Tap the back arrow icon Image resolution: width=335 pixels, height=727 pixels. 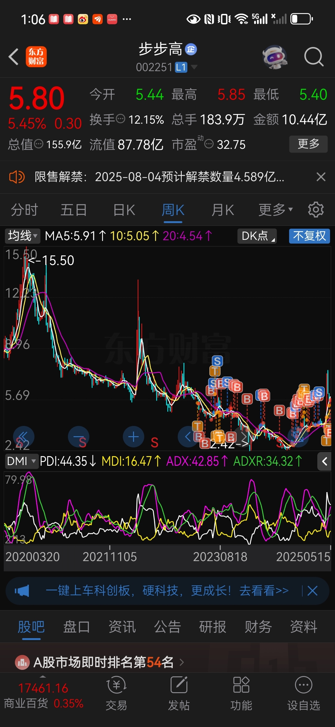pyautogui.click(x=14, y=57)
